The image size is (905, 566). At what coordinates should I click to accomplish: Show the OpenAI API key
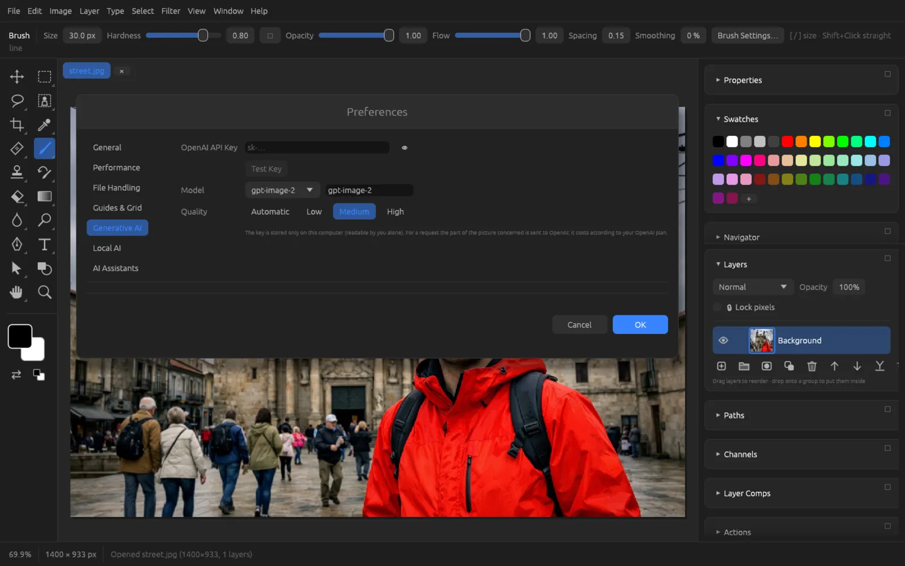click(x=404, y=148)
